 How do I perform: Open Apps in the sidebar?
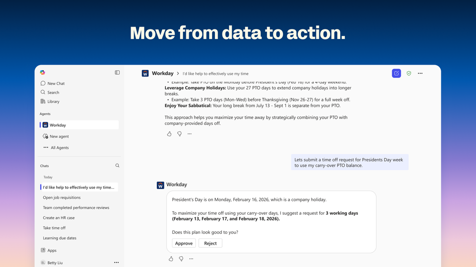(x=49, y=250)
